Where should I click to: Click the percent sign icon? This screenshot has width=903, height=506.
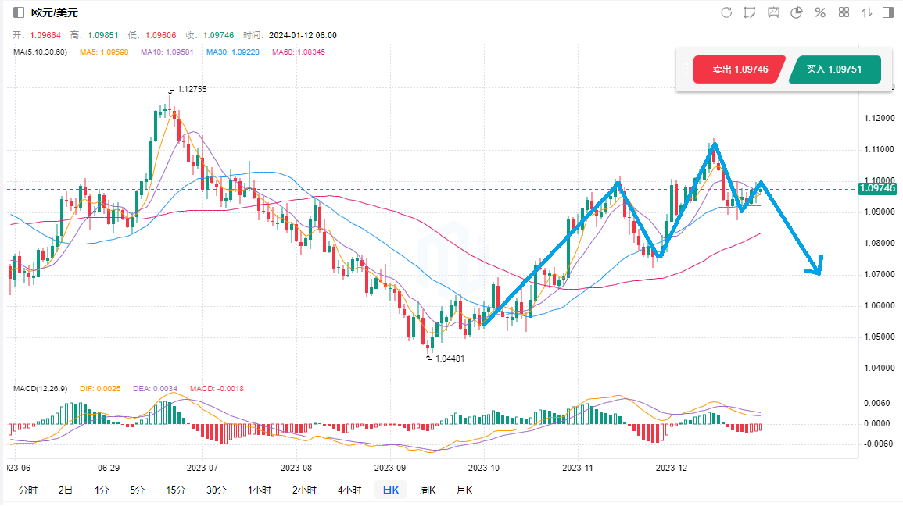(820, 12)
